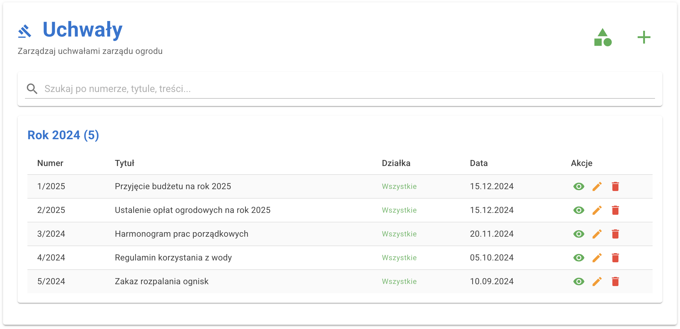
Task: Click the green plus add resolution icon
Action: coord(644,37)
